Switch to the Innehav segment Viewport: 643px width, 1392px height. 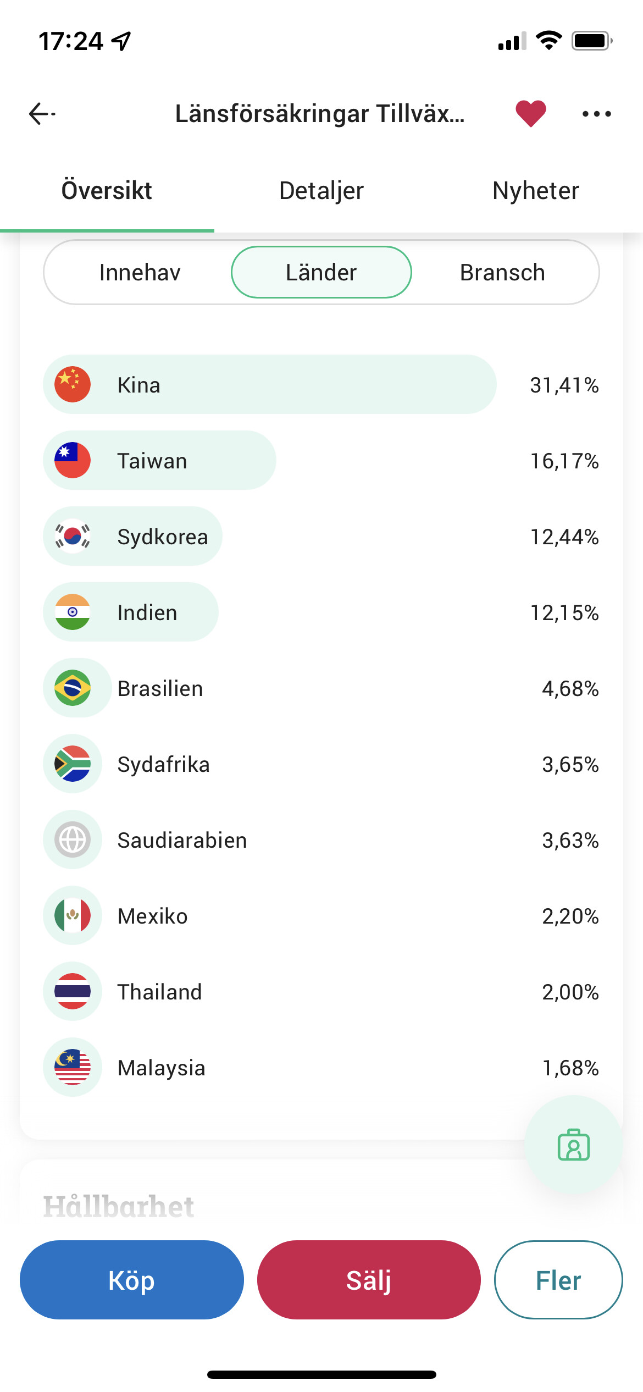[140, 272]
